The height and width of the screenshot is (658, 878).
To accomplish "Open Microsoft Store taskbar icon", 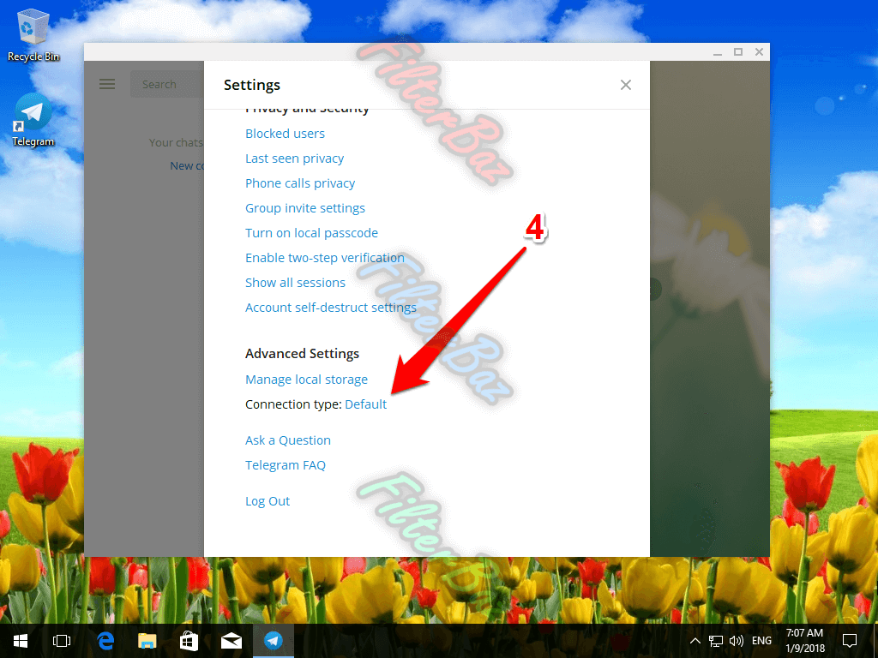I will pos(189,640).
